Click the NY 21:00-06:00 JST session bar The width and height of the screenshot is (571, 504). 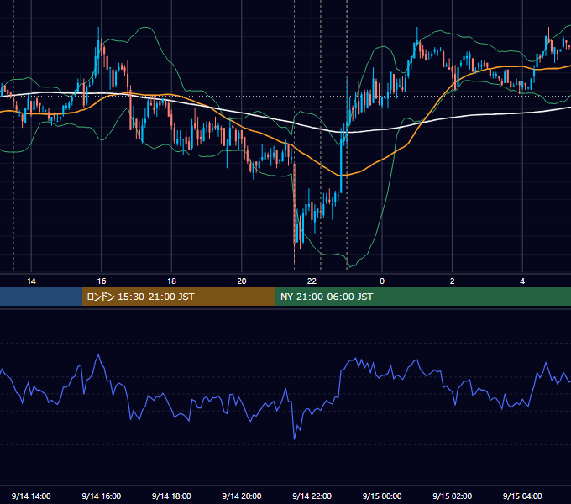click(422, 297)
